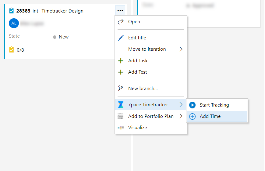Click the Open arrow icon
265x171 pixels.
(x=121, y=22)
